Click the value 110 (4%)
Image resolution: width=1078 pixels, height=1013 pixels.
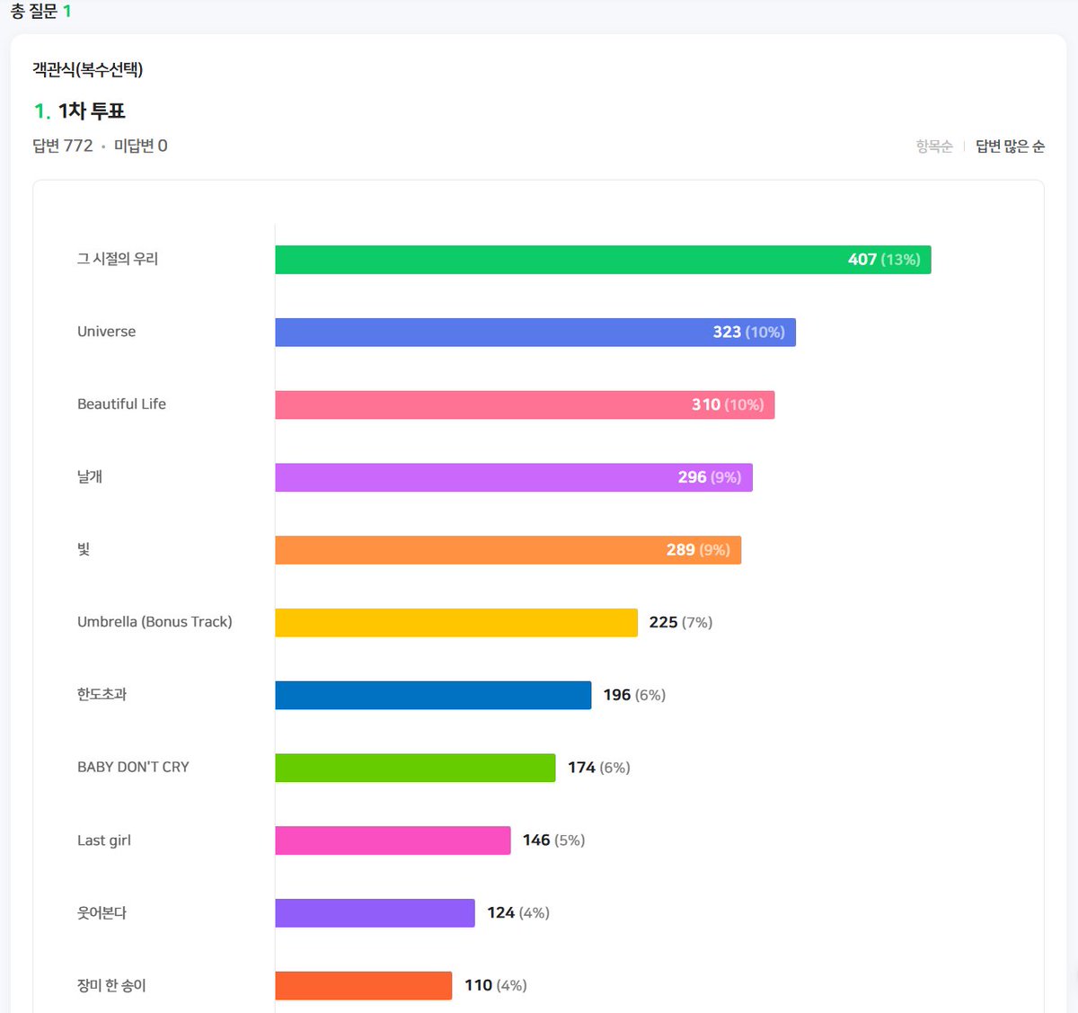click(x=496, y=986)
